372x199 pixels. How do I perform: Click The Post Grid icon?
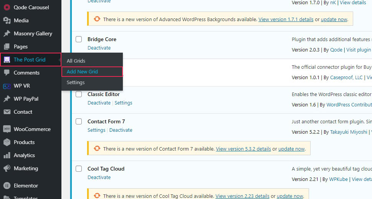(x=7, y=60)
